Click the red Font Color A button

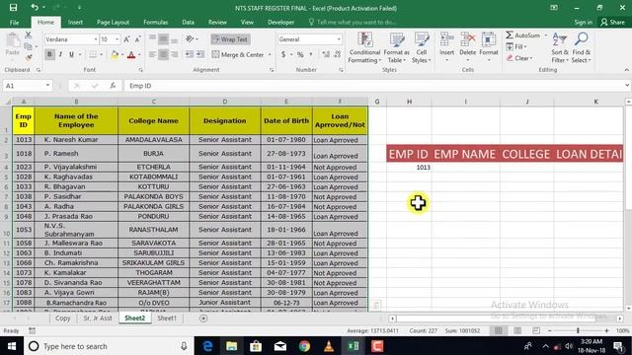point(131,55)
